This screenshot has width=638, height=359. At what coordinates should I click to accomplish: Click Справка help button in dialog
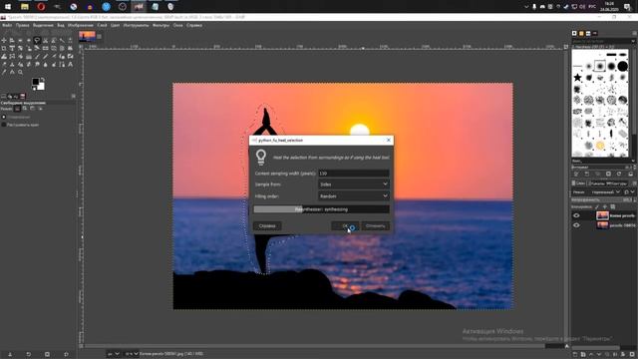click(267, 226)
